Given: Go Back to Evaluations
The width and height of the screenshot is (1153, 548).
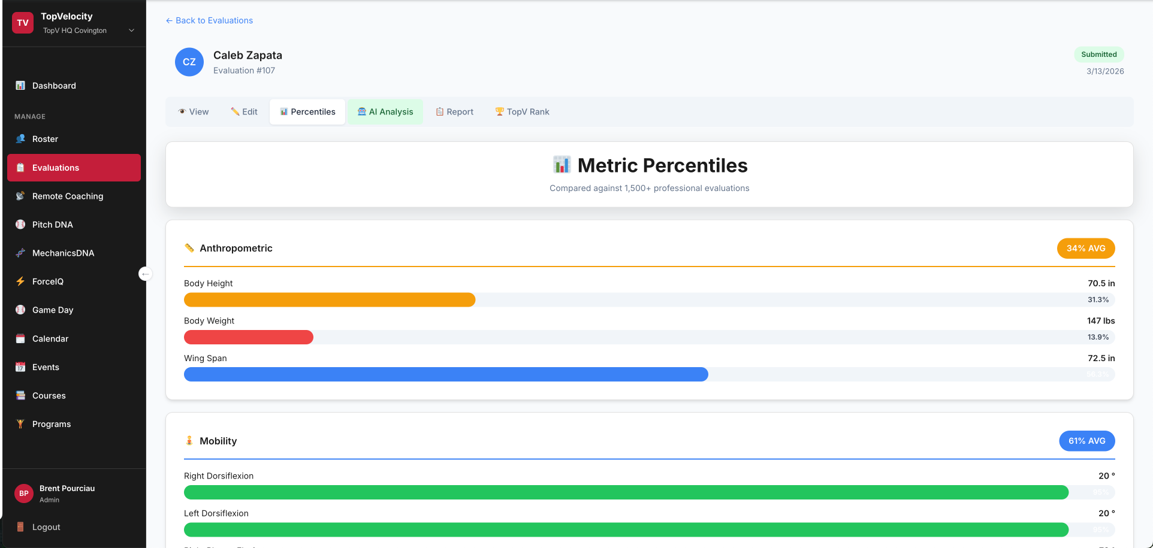Looking at the screenshot, I should tap(209, 20).
